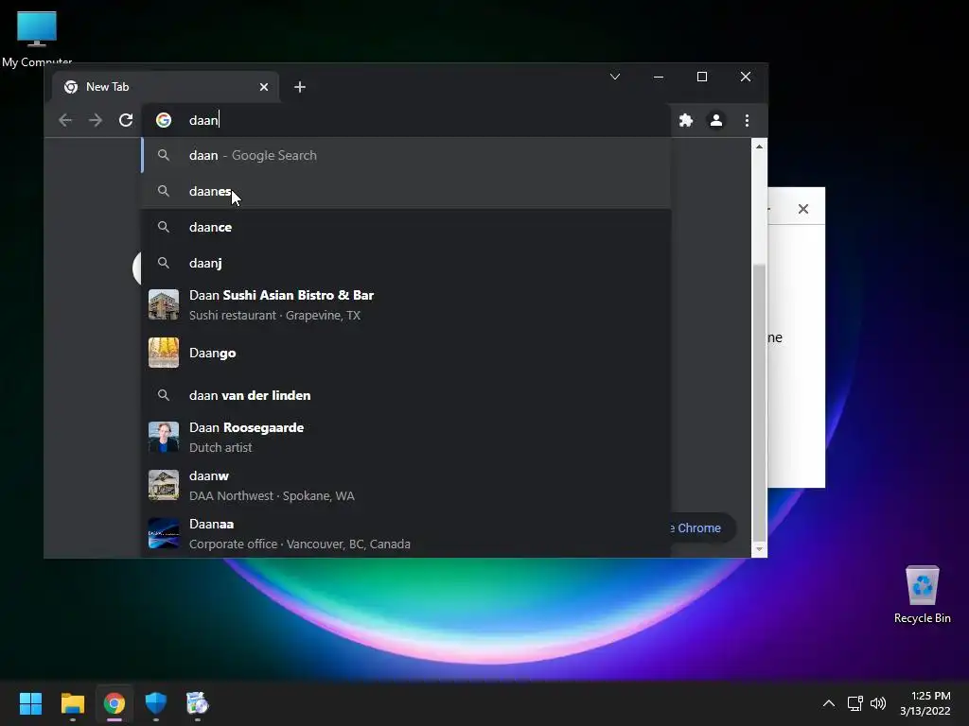The height and width of the screenshot is (726, 969).
Task: Click search icon beside daanj
Action: coord(164,263)
